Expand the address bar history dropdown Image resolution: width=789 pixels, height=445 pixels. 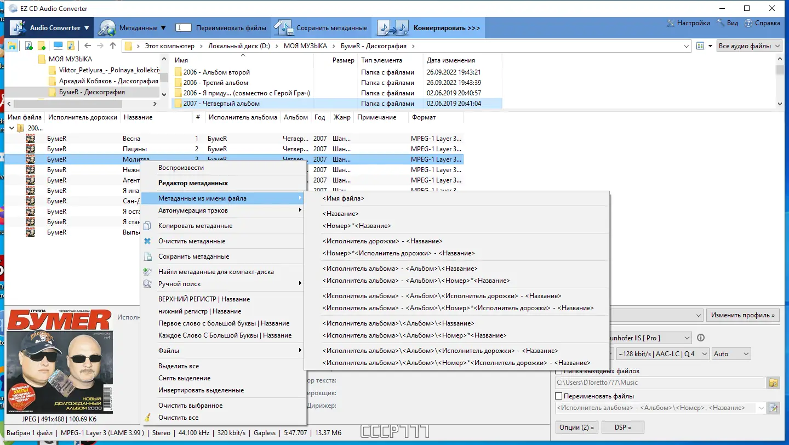(687, 46)
